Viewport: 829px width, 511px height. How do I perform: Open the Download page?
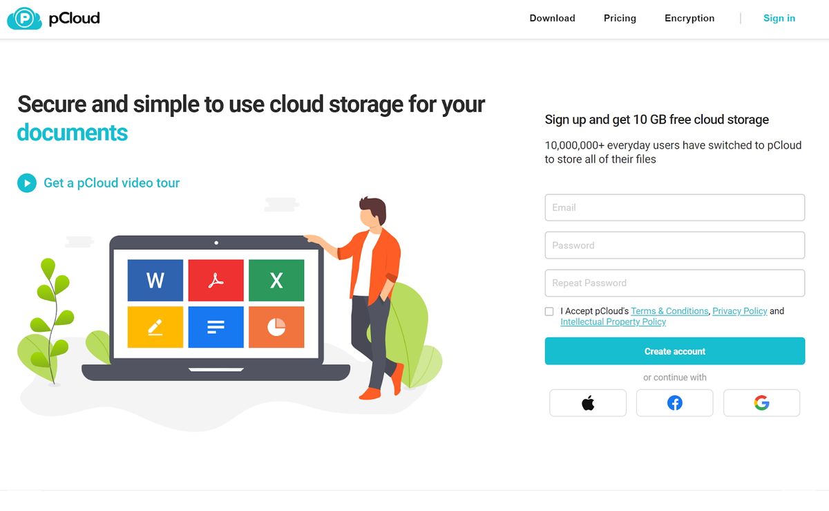(x=552, y=18)
